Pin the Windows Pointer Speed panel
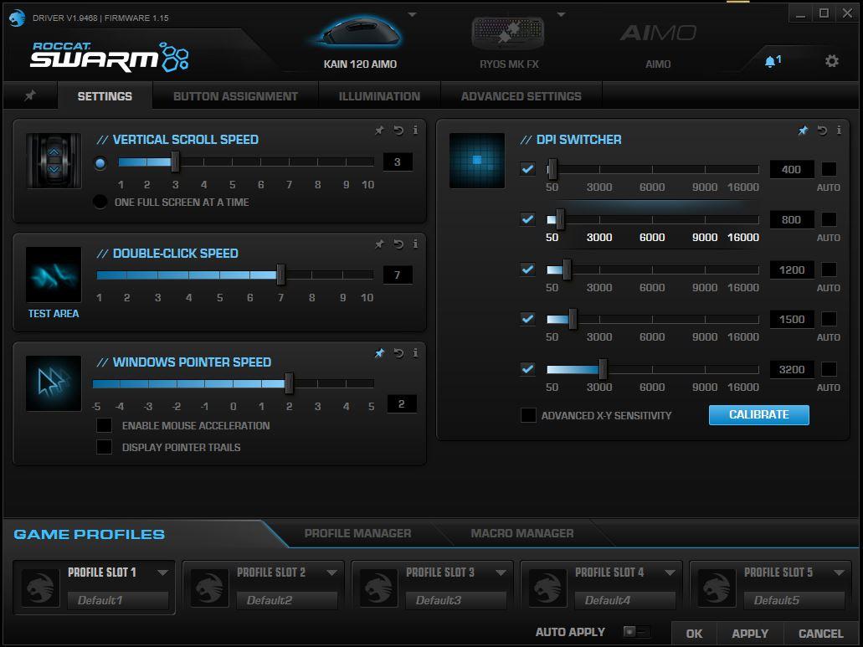 (379, 353)
